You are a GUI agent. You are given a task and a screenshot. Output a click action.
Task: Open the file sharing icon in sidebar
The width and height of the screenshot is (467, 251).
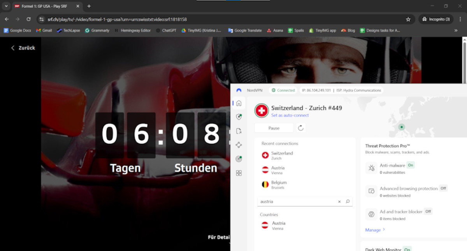tap(239, 131)
